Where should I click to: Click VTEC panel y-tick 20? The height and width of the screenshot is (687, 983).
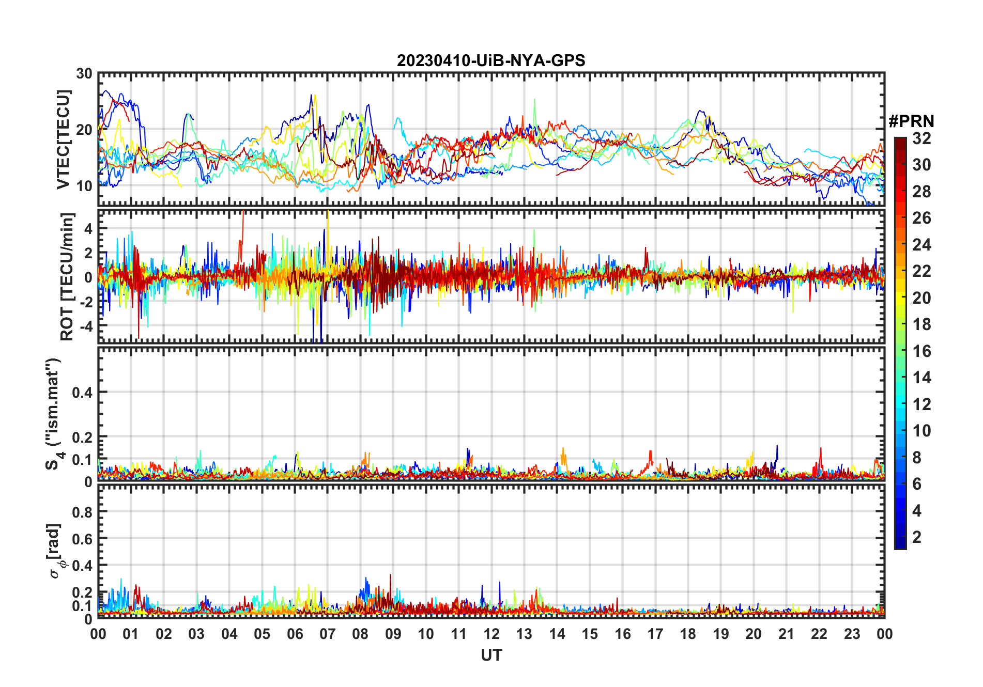[84, 130]
